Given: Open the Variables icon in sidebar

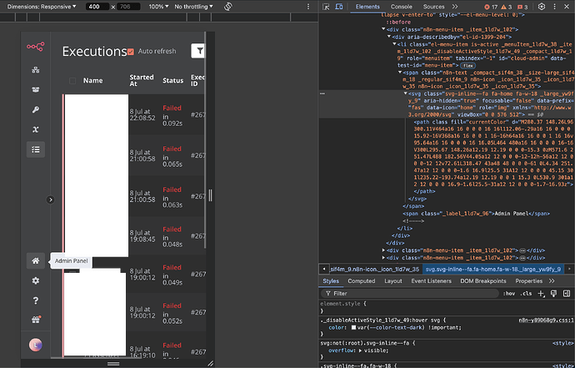Looking at the screenshot, I should [x=36, y=129].
